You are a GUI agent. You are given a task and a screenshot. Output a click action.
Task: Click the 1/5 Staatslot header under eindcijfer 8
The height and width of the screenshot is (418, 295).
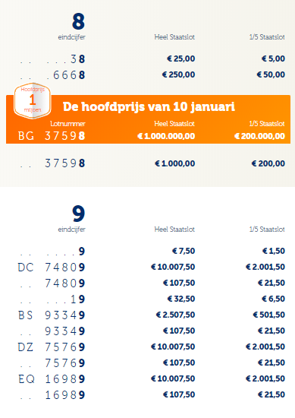coord(267,37)
